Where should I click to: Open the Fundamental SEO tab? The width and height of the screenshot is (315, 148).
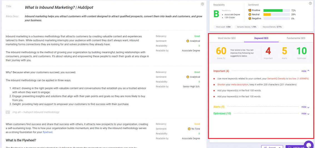[x=296, y=38]
